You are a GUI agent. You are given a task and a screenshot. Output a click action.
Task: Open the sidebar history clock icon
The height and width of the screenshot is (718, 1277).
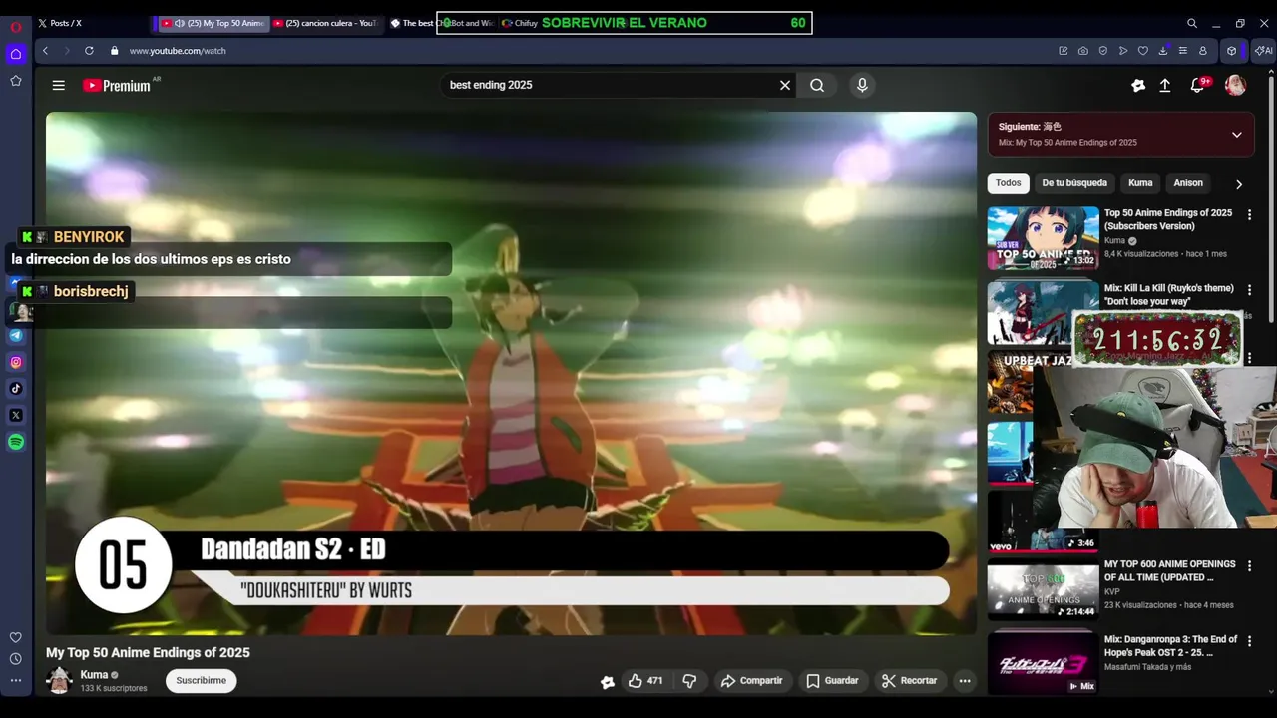point(16,658)
